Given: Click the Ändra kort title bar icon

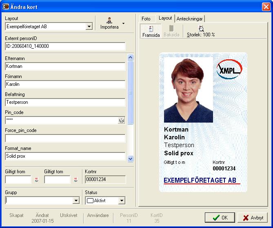Looking at the screenshot, I should pos(6,7).
